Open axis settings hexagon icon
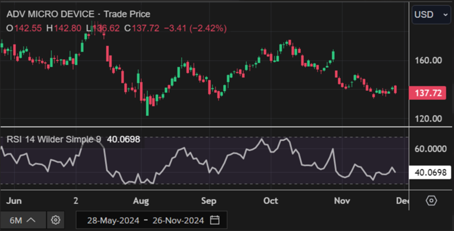Screen dimensions: 454x231 pos(431,201)
